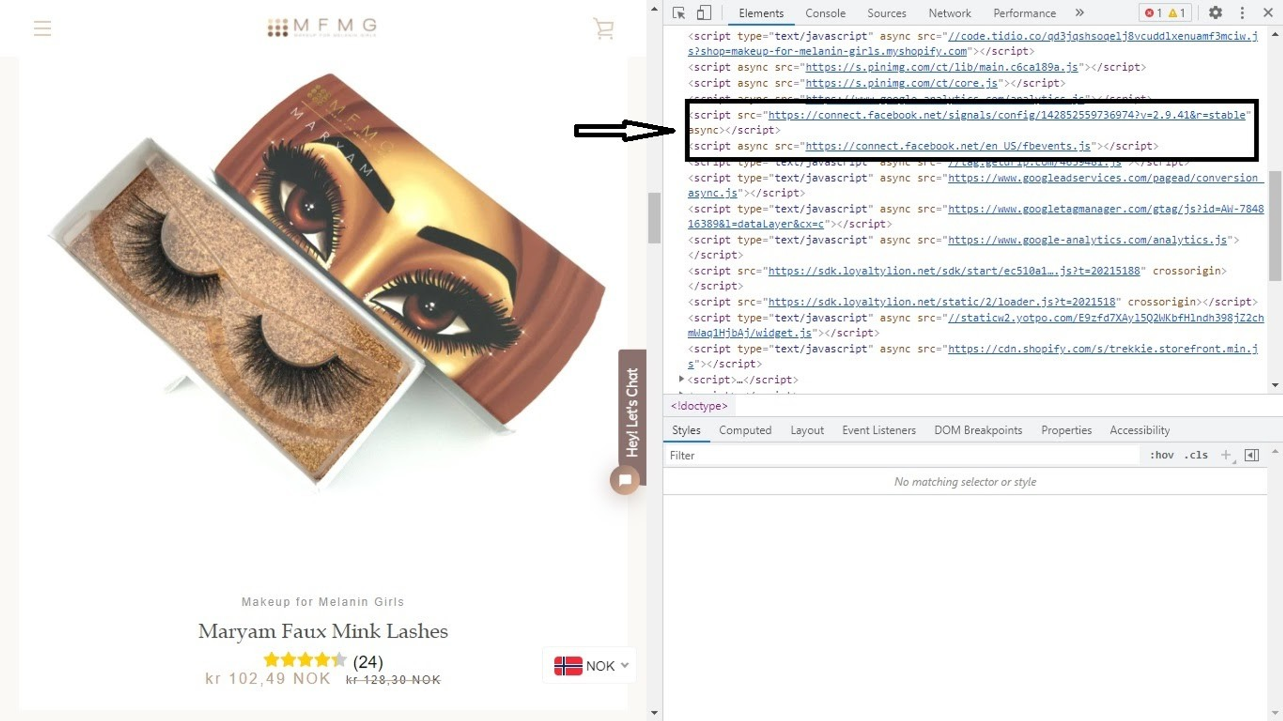This screenshot has height=721, width=1283.
Task: Open the fbevents.js script link
Action: 947,146
